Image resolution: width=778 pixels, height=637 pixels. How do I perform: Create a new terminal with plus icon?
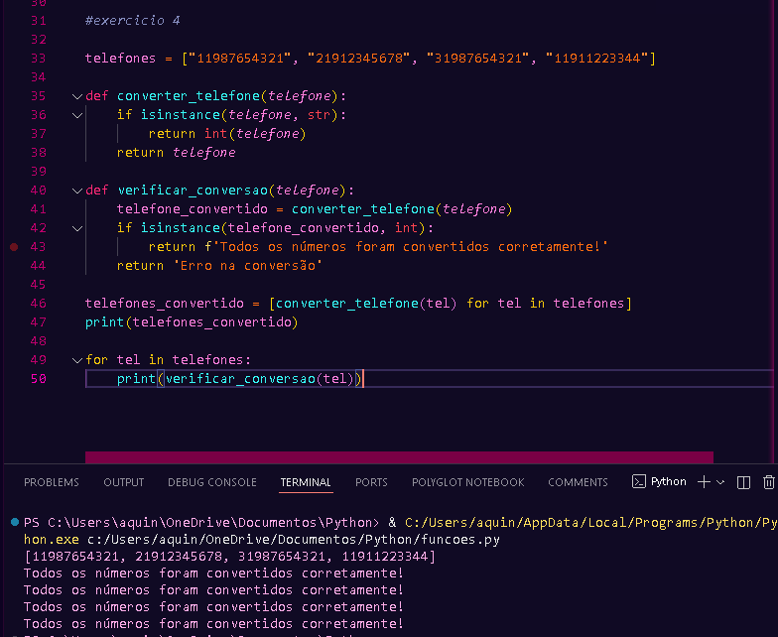(x=704, y=482)
